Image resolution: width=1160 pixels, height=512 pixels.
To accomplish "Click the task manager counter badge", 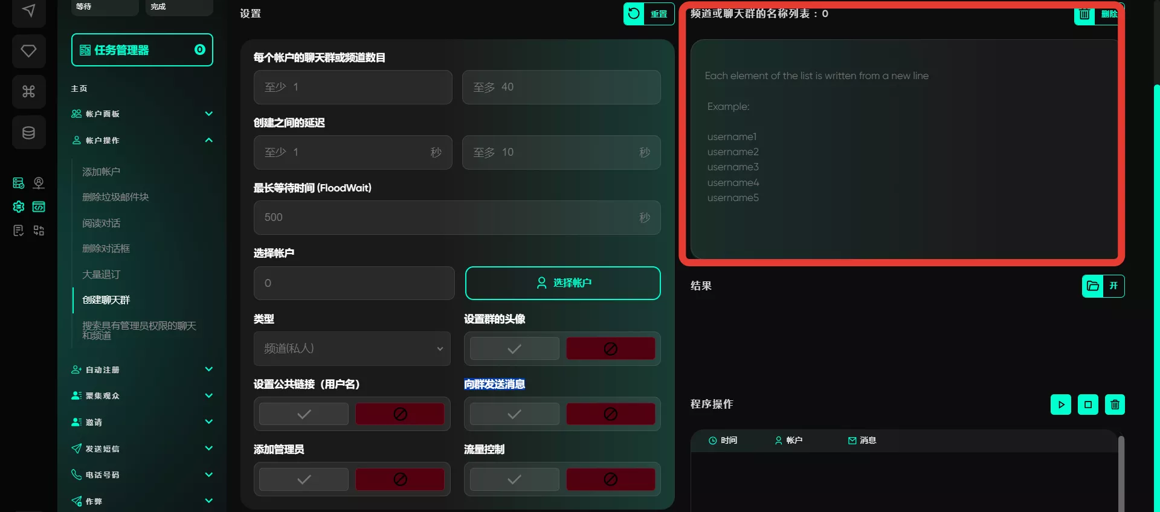I will point(200,50).
